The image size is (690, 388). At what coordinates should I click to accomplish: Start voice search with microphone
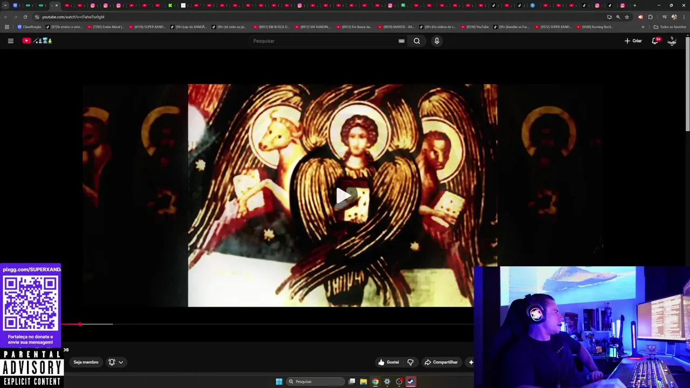(437, 41)
